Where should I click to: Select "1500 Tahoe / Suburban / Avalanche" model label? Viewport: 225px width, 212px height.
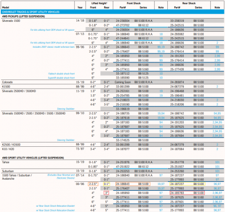[x=17, y=177]
